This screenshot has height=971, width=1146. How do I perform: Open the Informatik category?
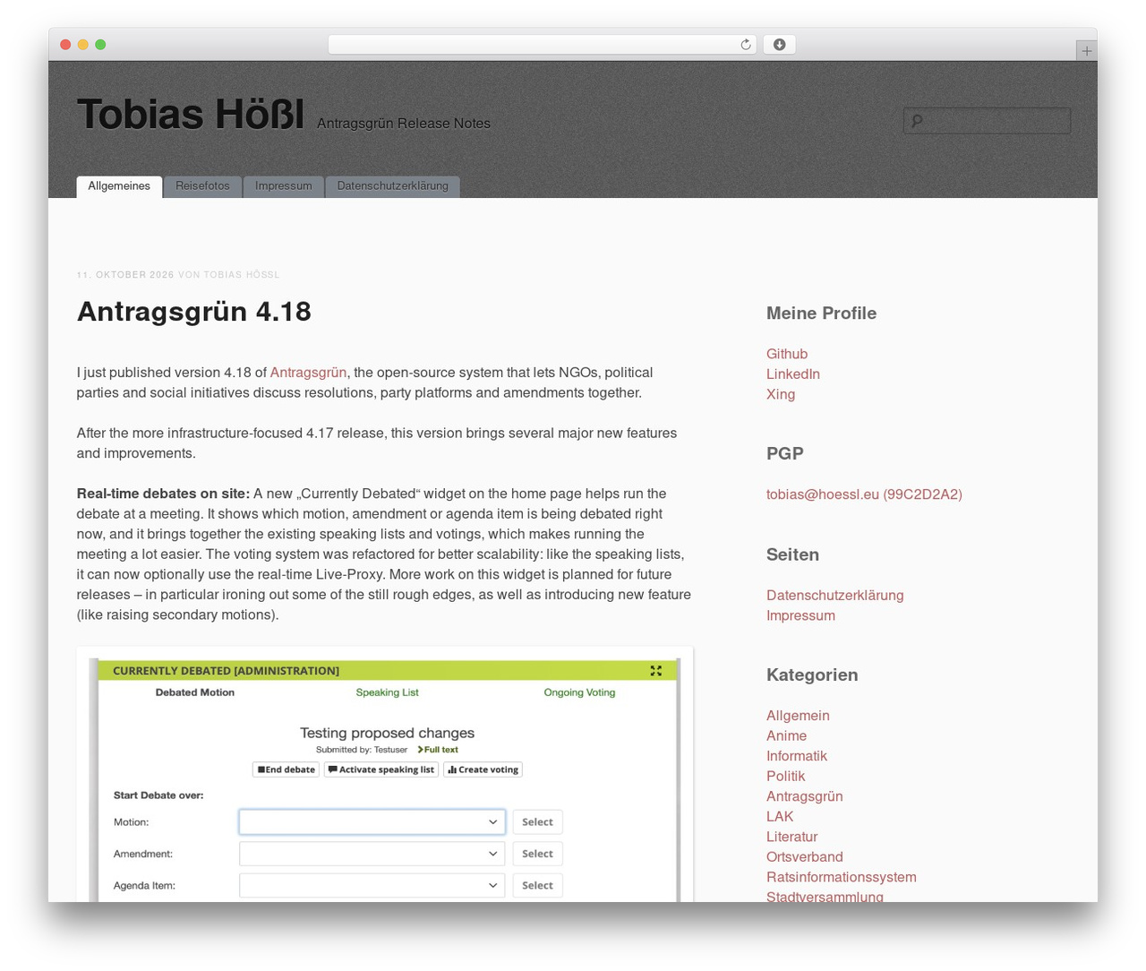pyautogui.click(x=797, y=756)
